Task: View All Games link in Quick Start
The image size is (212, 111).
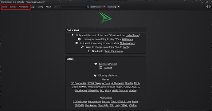Action: (x=127, y=39)
